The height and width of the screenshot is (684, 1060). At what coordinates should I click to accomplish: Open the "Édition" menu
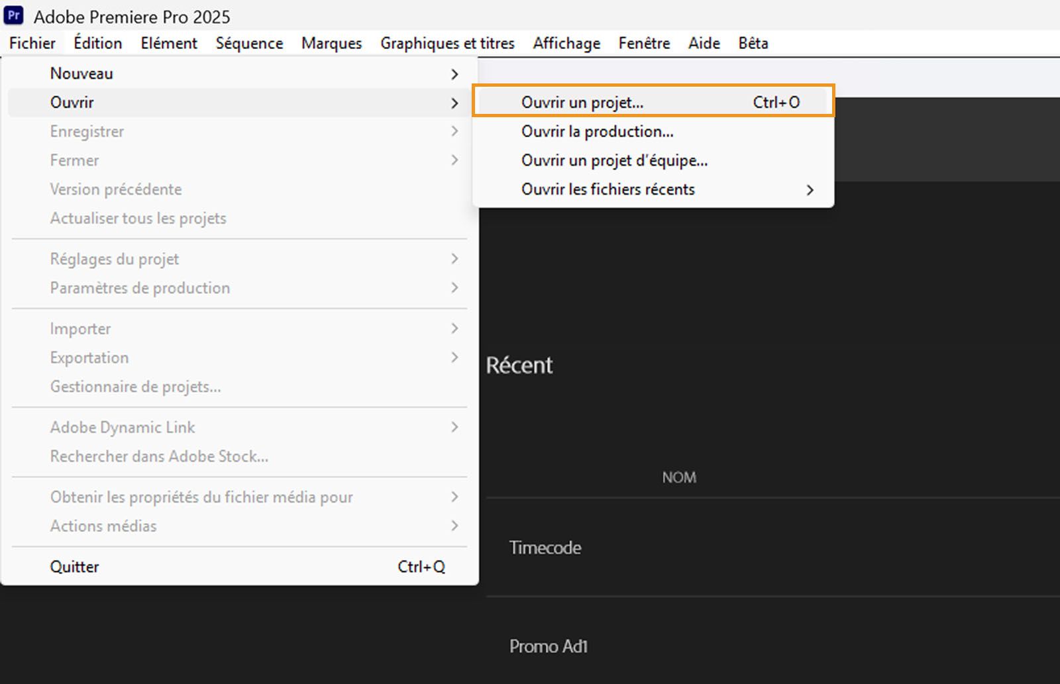[97, 43]
